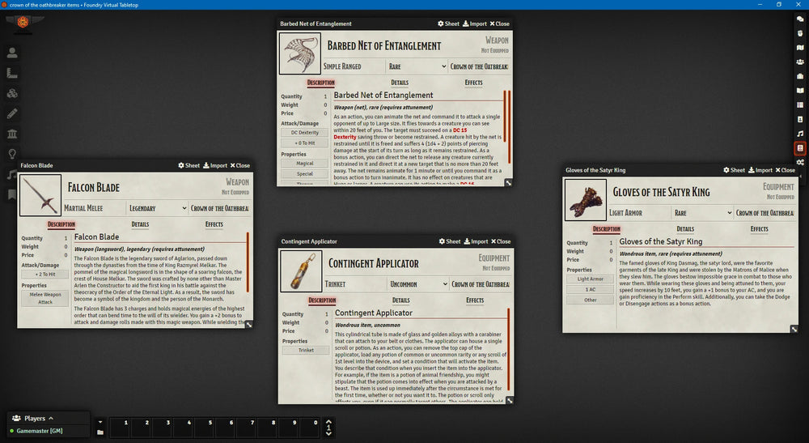Open the Compendium Packs sidebar tab
The width and height of the screenshot is (809, 443).
point(800,148)
